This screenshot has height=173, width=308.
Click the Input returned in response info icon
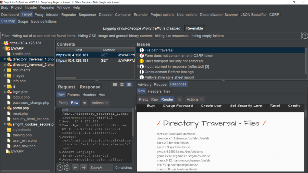click(141, 66)
